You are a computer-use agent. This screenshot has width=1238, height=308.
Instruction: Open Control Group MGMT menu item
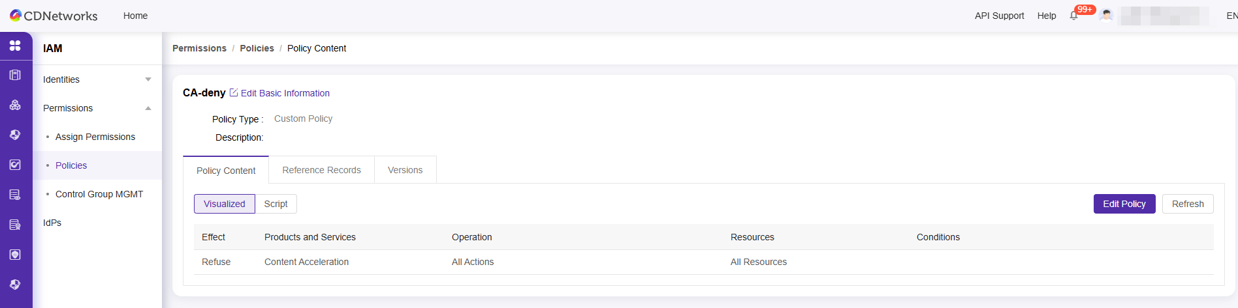[99, 194]
